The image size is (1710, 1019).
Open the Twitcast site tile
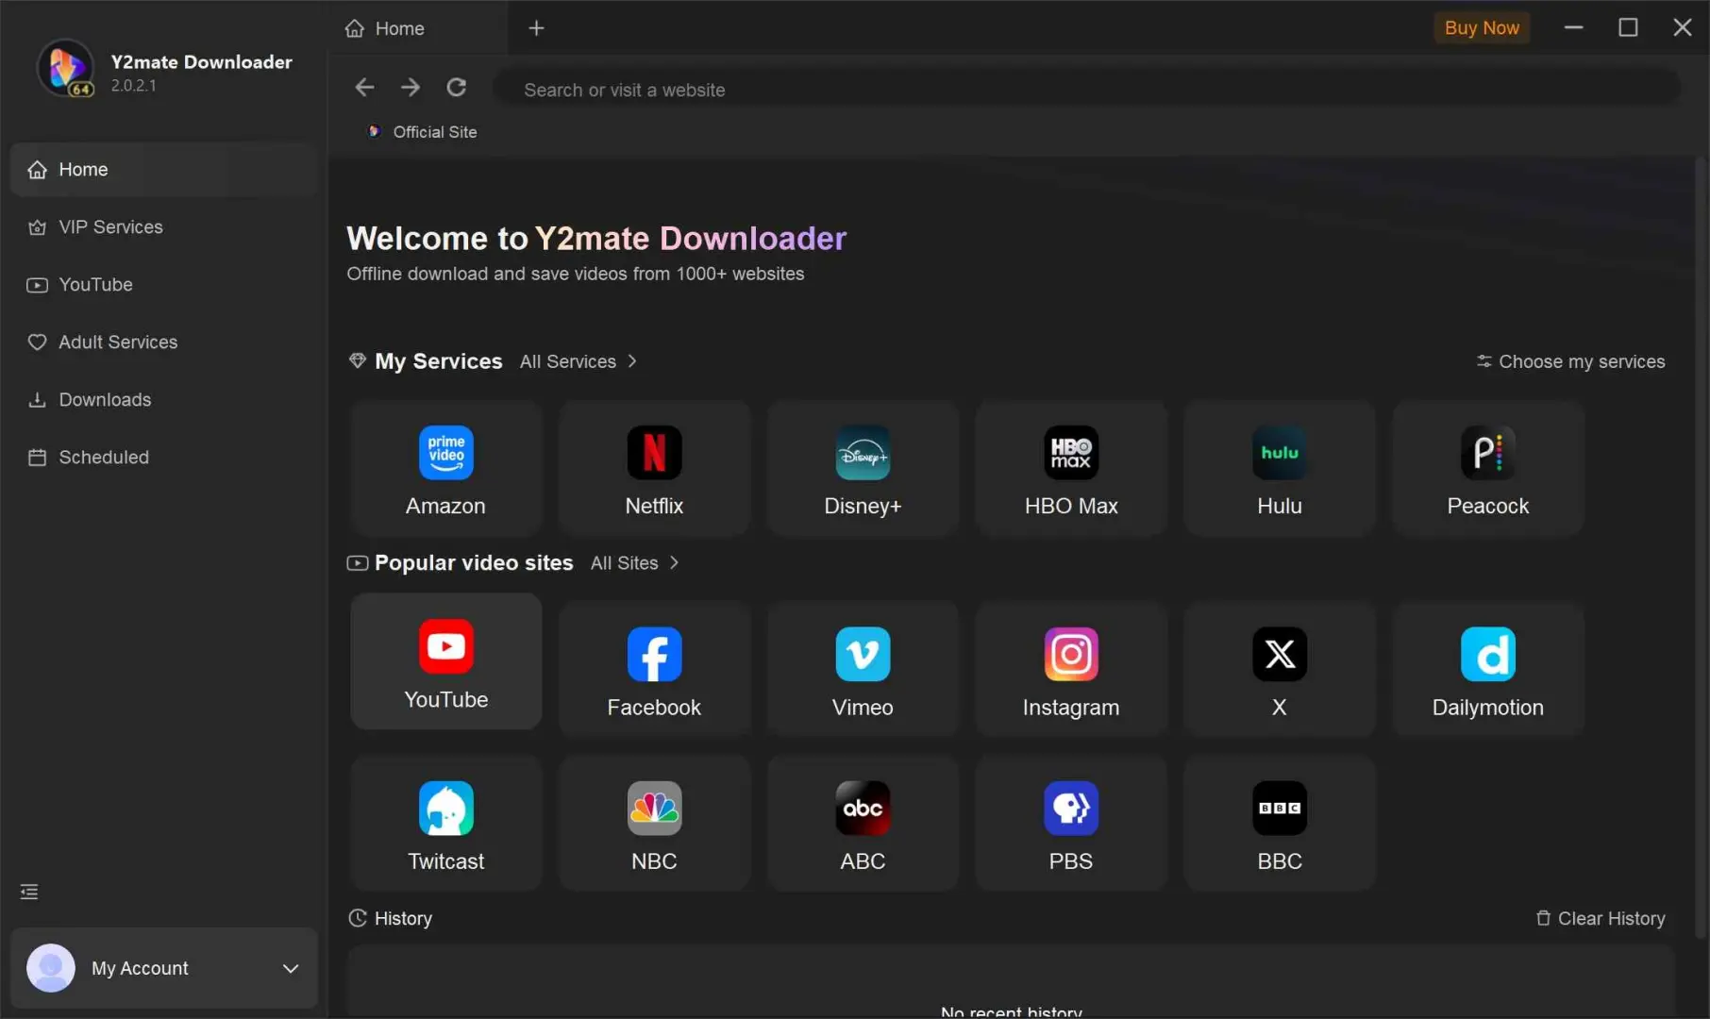(445, 824)
